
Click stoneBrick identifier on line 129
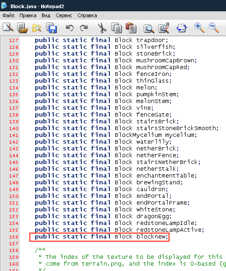pyautogui.click(x=155, y=54)
